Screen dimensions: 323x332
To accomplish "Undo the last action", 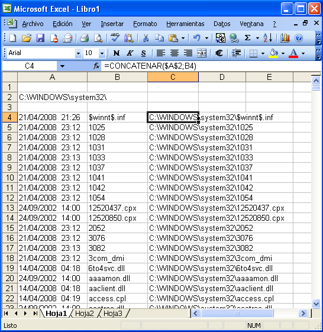I will tap(196, 38).
